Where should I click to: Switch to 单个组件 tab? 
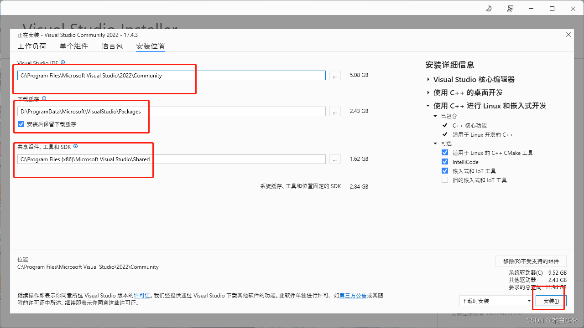pyautogui.click(x=74, y=46)
